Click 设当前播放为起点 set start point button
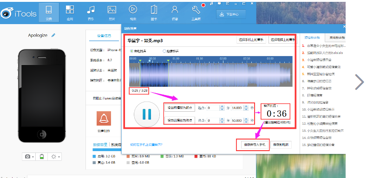The image size is (367, 178). (x=180, y=108)
